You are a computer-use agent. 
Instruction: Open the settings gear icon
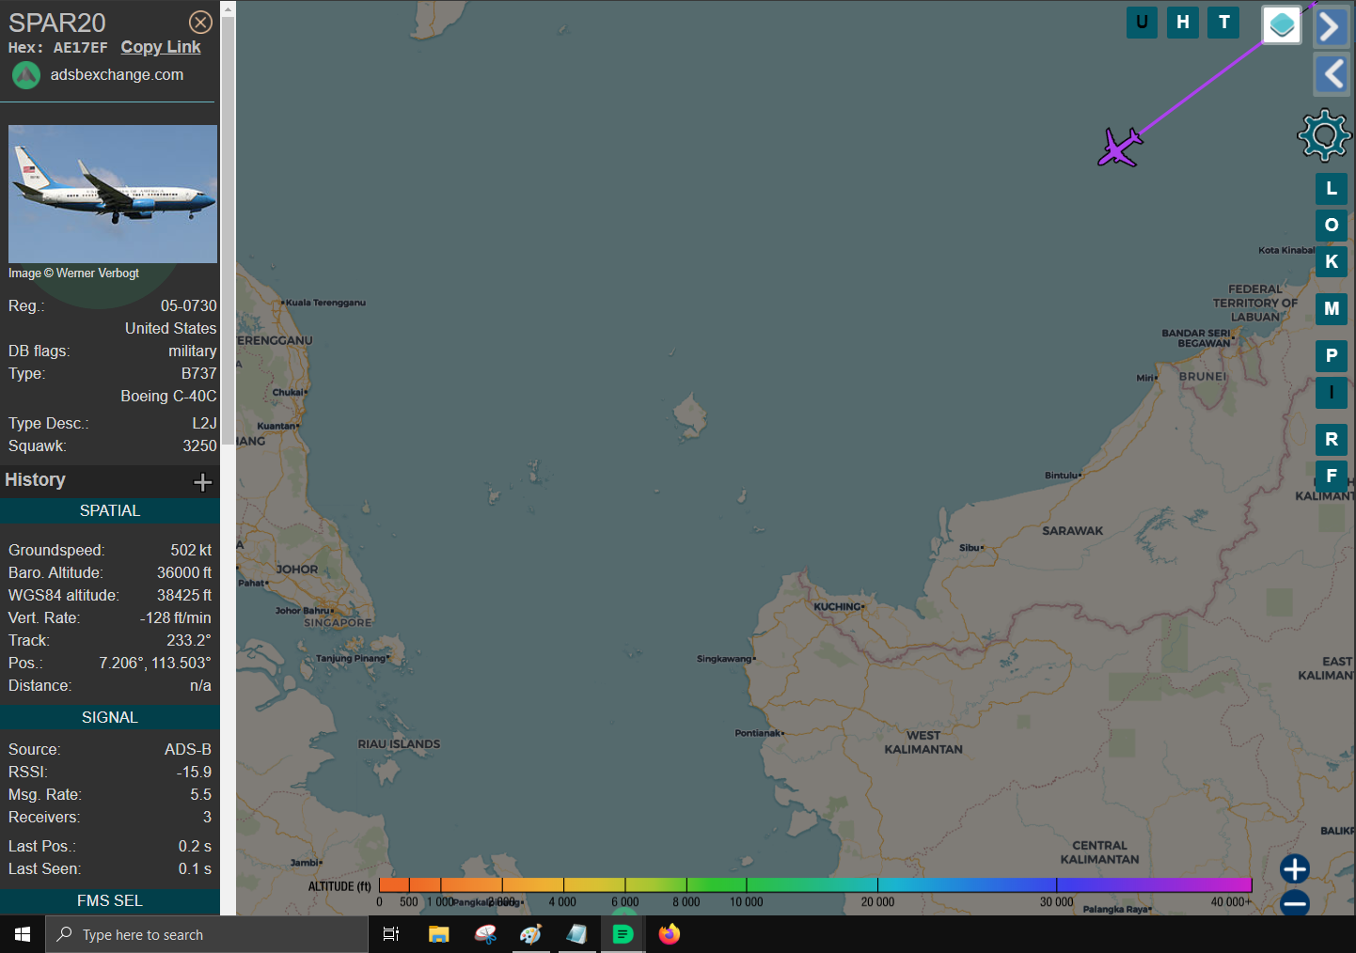tap(1324, 135)
